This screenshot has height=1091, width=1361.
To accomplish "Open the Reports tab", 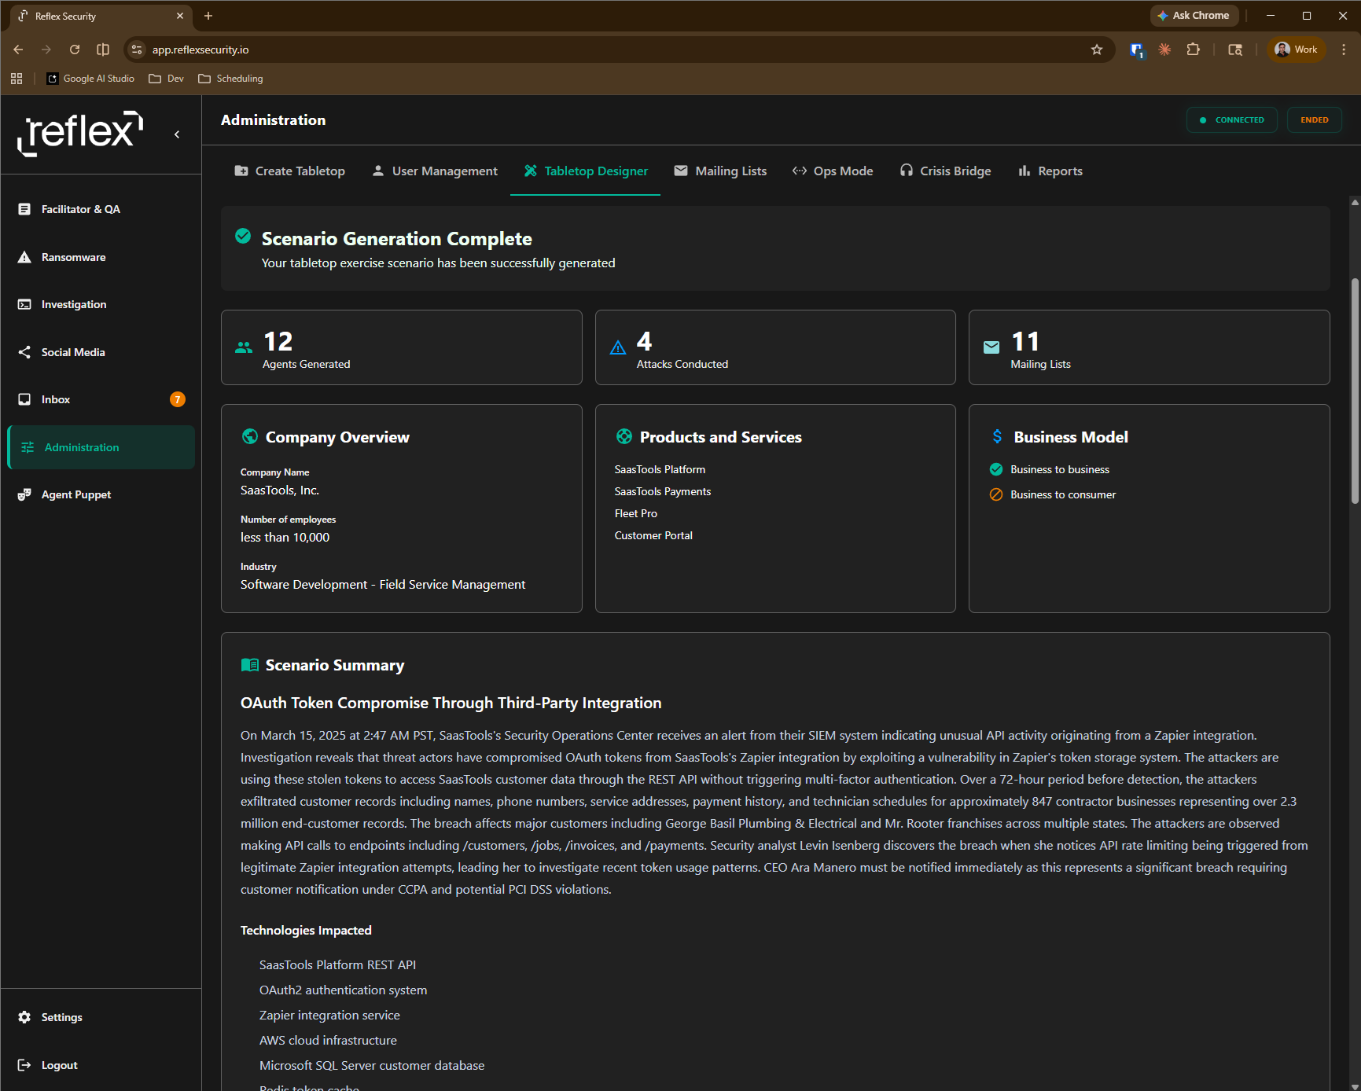I will [1050, 171].
